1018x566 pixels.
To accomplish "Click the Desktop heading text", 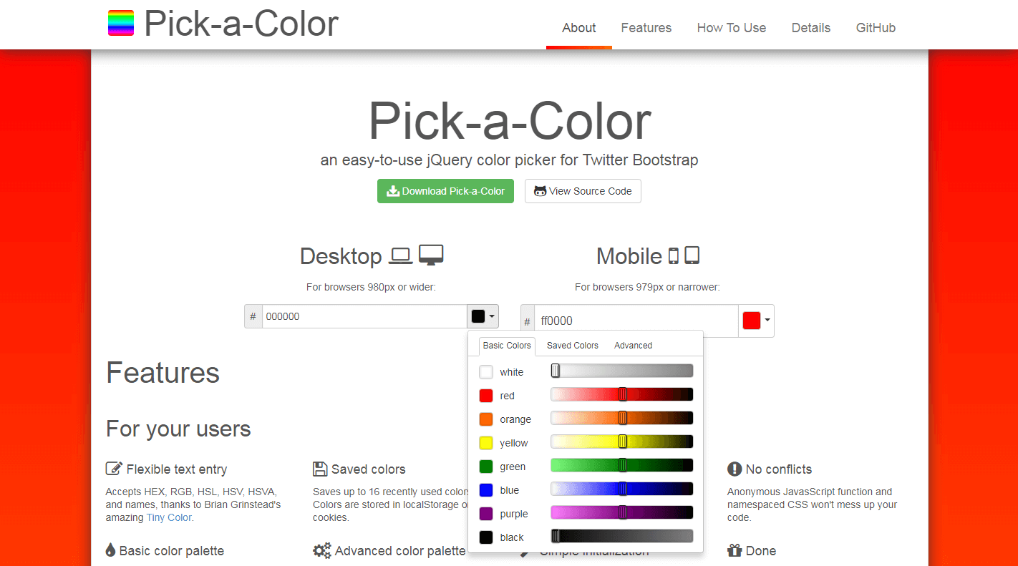I will click(x=341, y=256).
